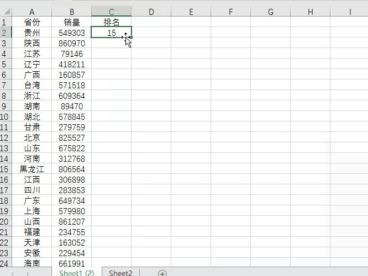Select column C header
Image resolution: width=368 pixels, height=276 pixels.
pos(112,12)
